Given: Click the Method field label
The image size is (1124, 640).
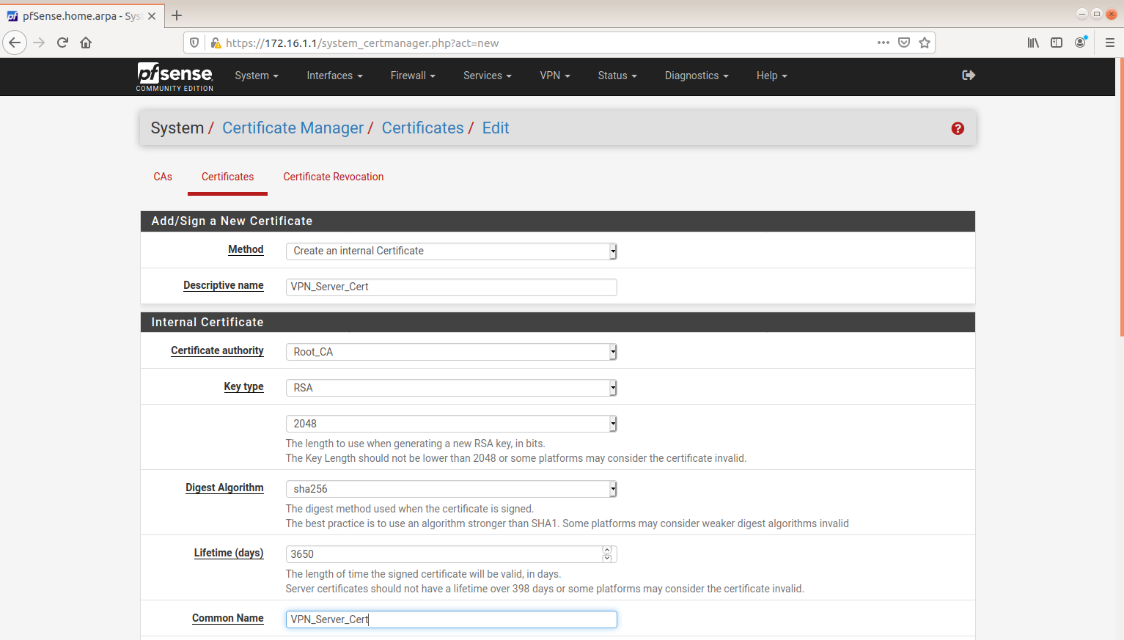Looking at the screenshot, I should tap(246, 249).
